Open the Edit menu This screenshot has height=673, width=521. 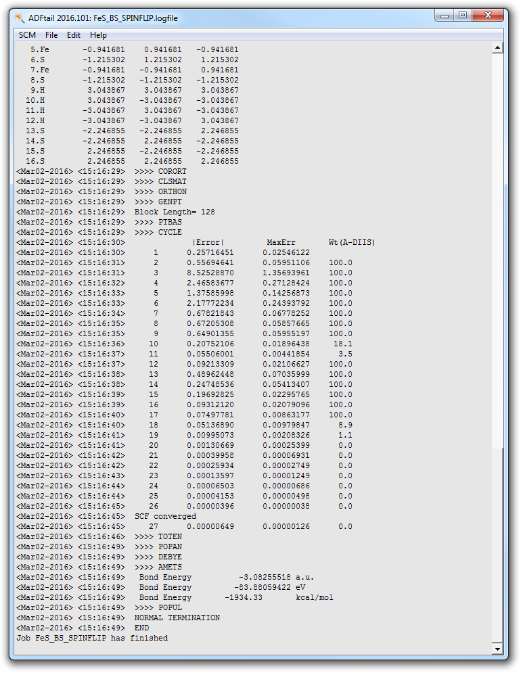[74, 35]
